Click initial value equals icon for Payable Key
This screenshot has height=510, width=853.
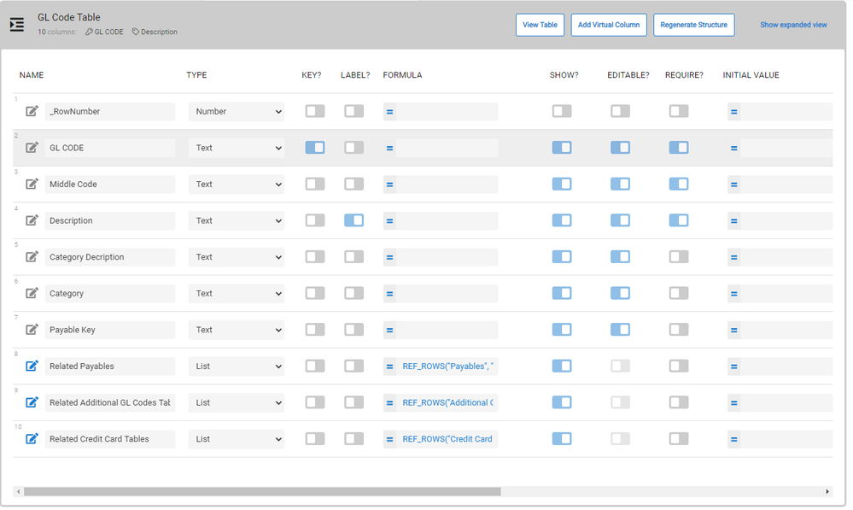pos(733,331)
